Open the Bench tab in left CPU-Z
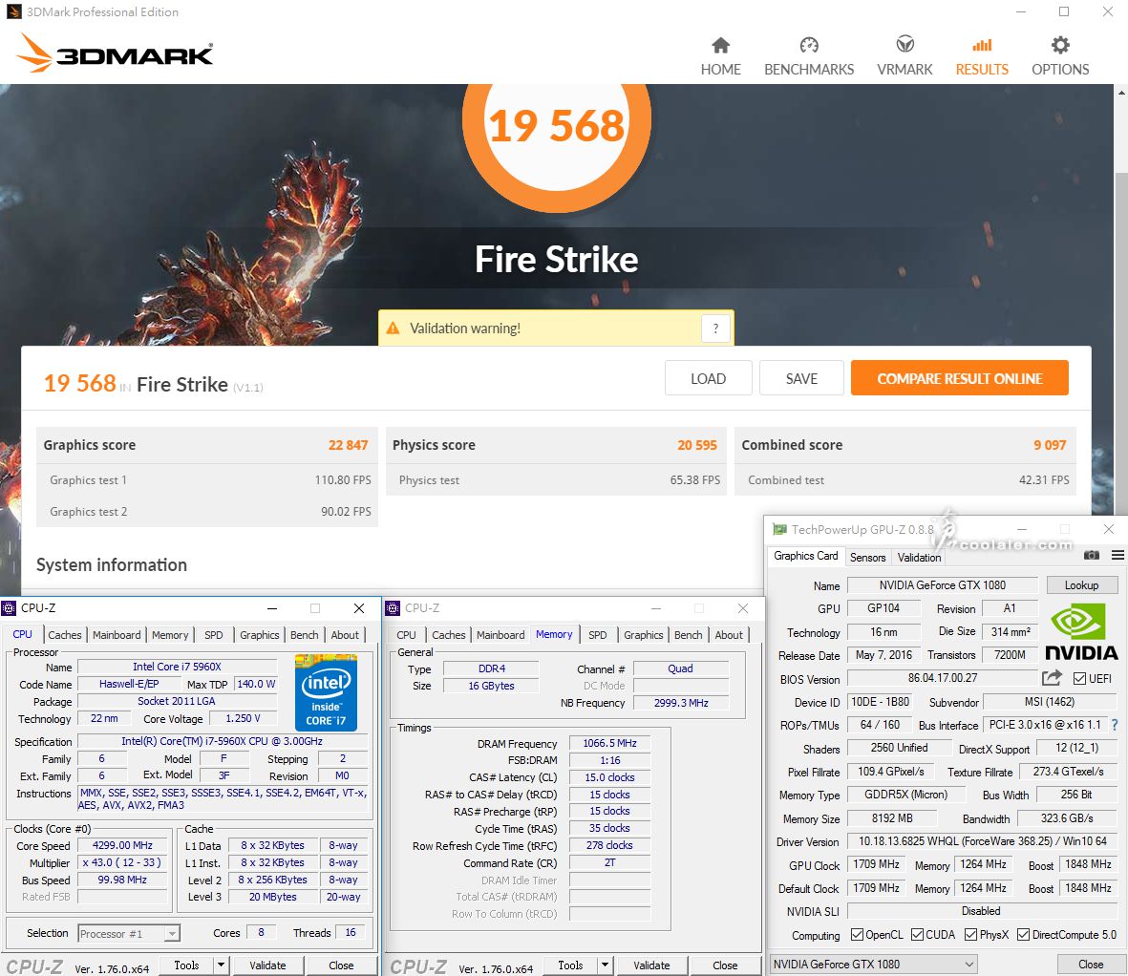 tap(305, 635)
